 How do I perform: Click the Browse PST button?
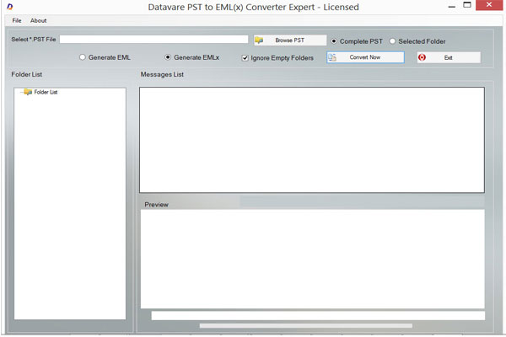point(290,40)
